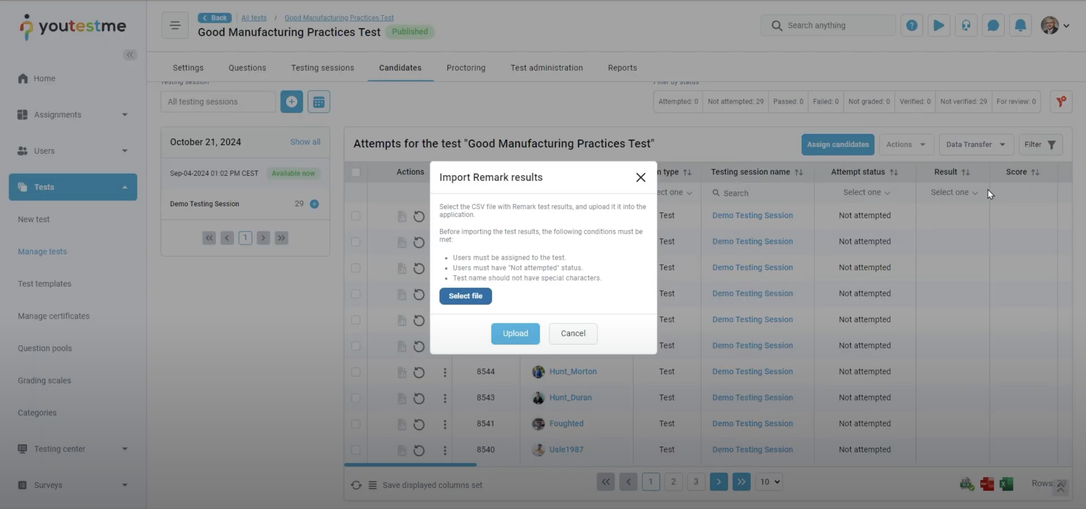Click the help question mark icon

point(912,25)
